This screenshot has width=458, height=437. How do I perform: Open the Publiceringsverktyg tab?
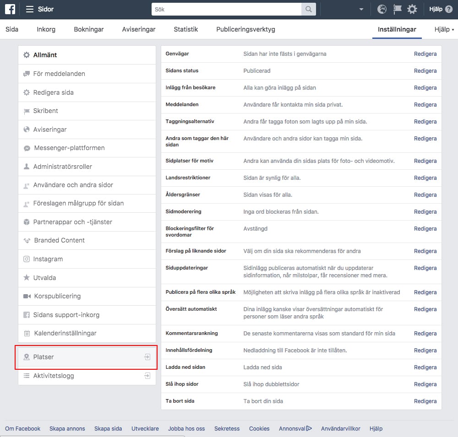(x=245, y=29)
